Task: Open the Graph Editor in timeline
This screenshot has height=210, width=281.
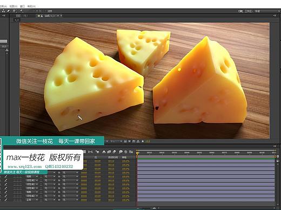Action: coord(131,152)
